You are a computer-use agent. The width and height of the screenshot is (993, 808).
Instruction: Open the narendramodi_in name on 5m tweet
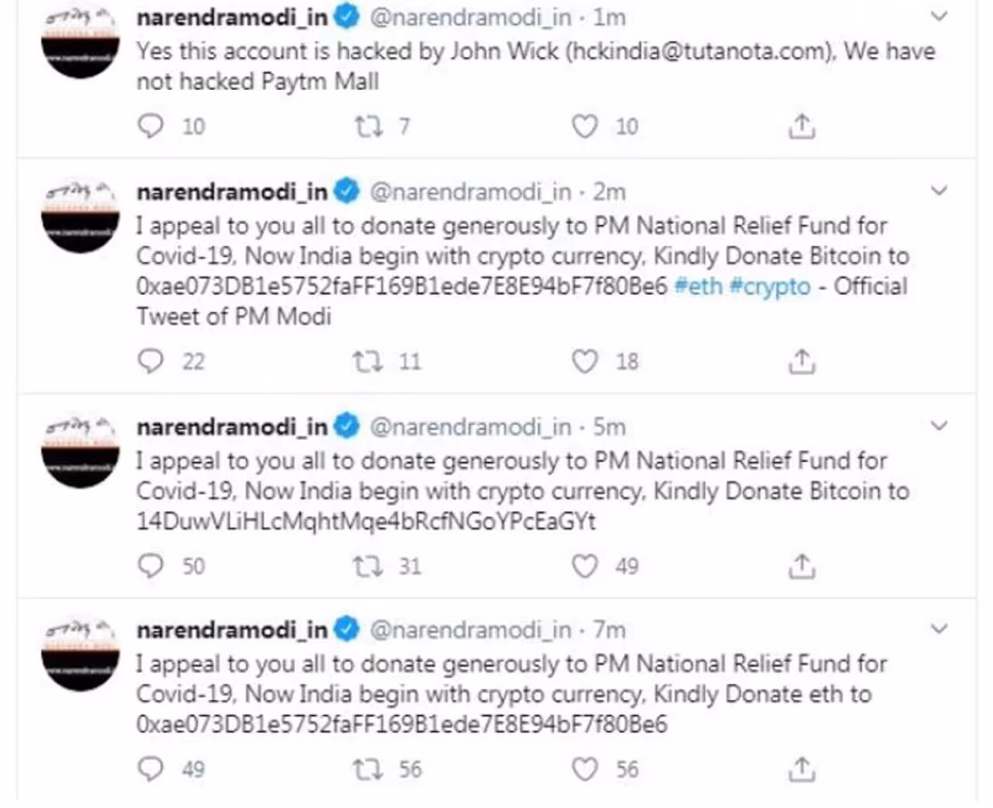(232, 426)
